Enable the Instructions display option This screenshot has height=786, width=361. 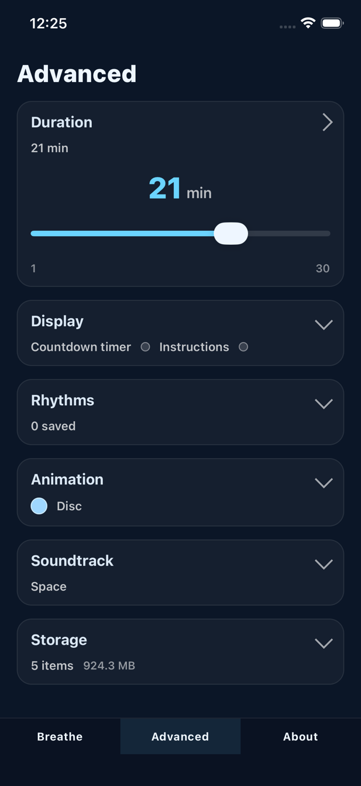243,347
